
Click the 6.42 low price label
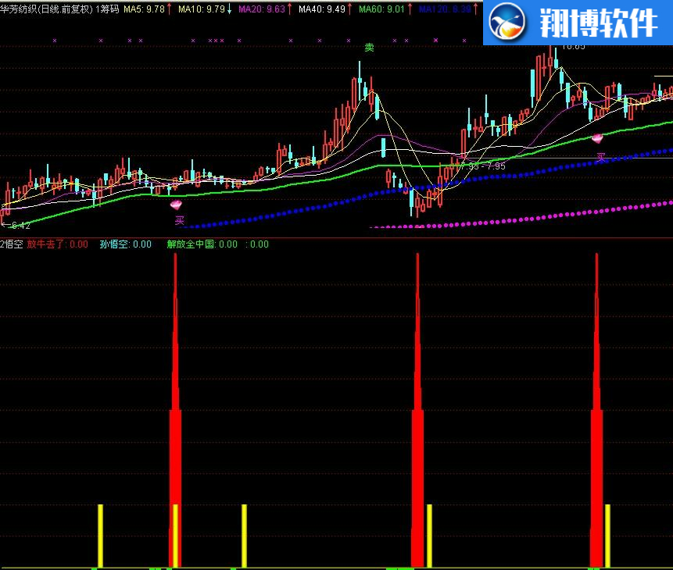point(20,225)
